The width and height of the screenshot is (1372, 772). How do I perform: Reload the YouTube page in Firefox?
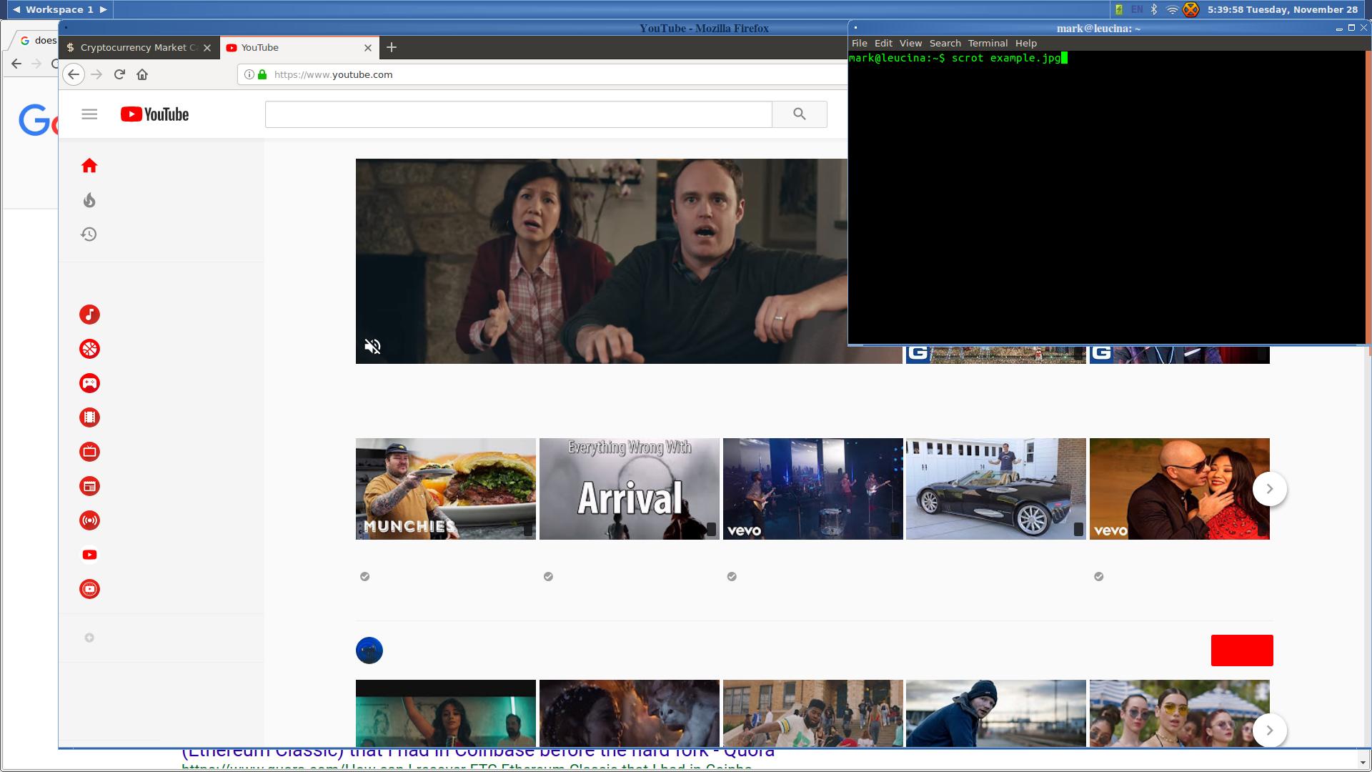coord(119,74)
